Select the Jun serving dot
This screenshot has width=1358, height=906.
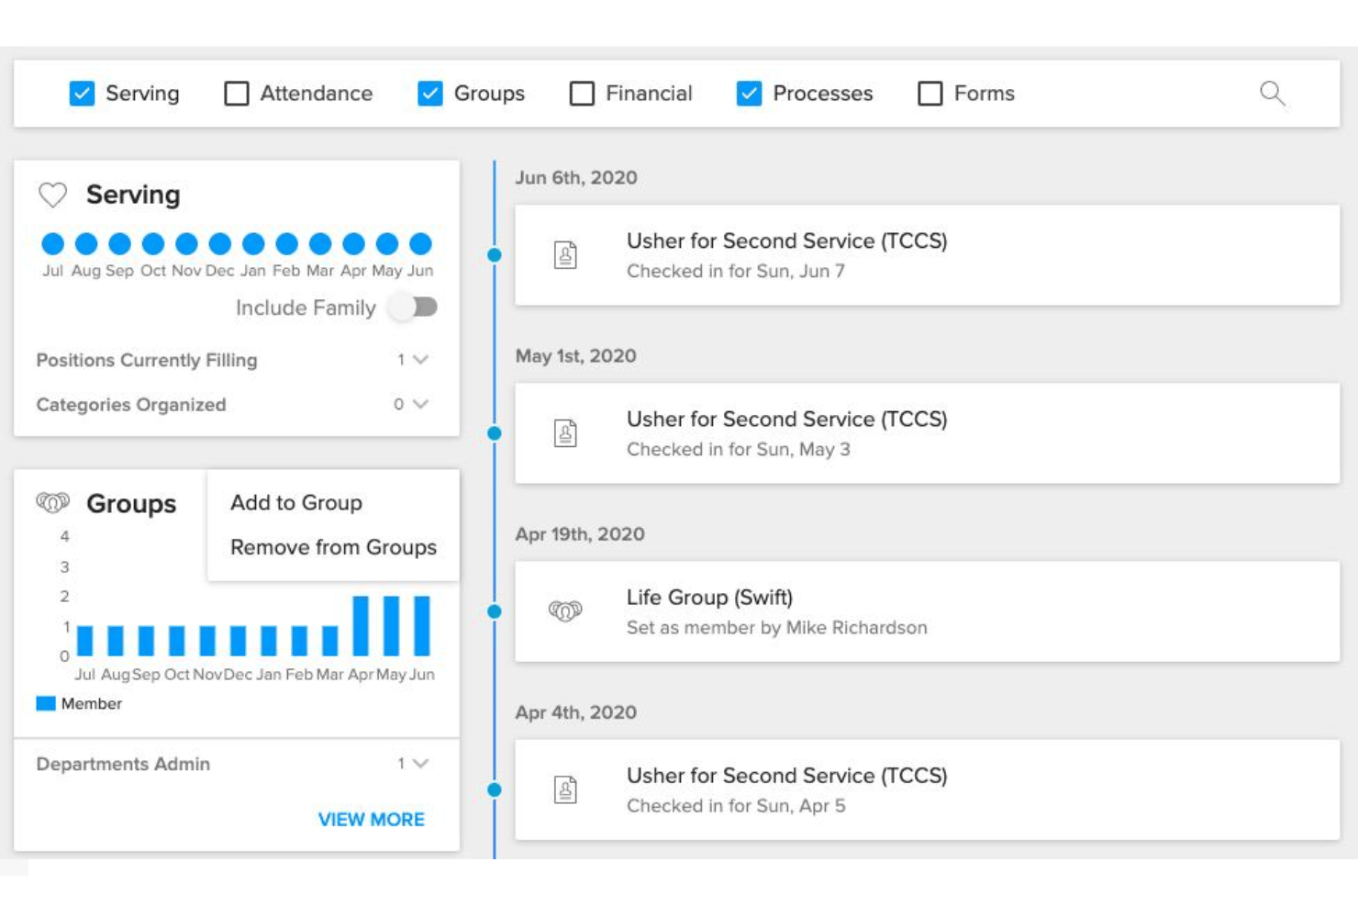(420, 243)
